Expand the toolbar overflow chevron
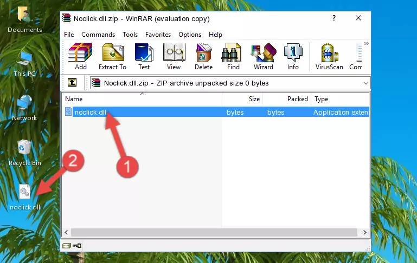 point(367,43)
